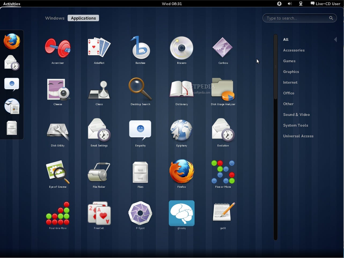Open System Tools category

click(295, 125)
